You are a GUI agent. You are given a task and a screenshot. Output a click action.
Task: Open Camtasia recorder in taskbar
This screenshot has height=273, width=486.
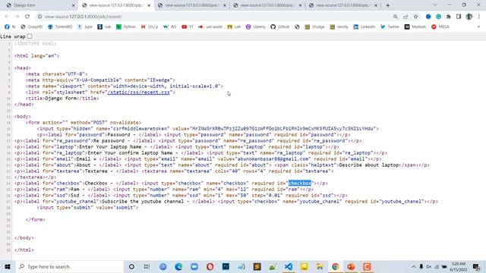(367, 266)
